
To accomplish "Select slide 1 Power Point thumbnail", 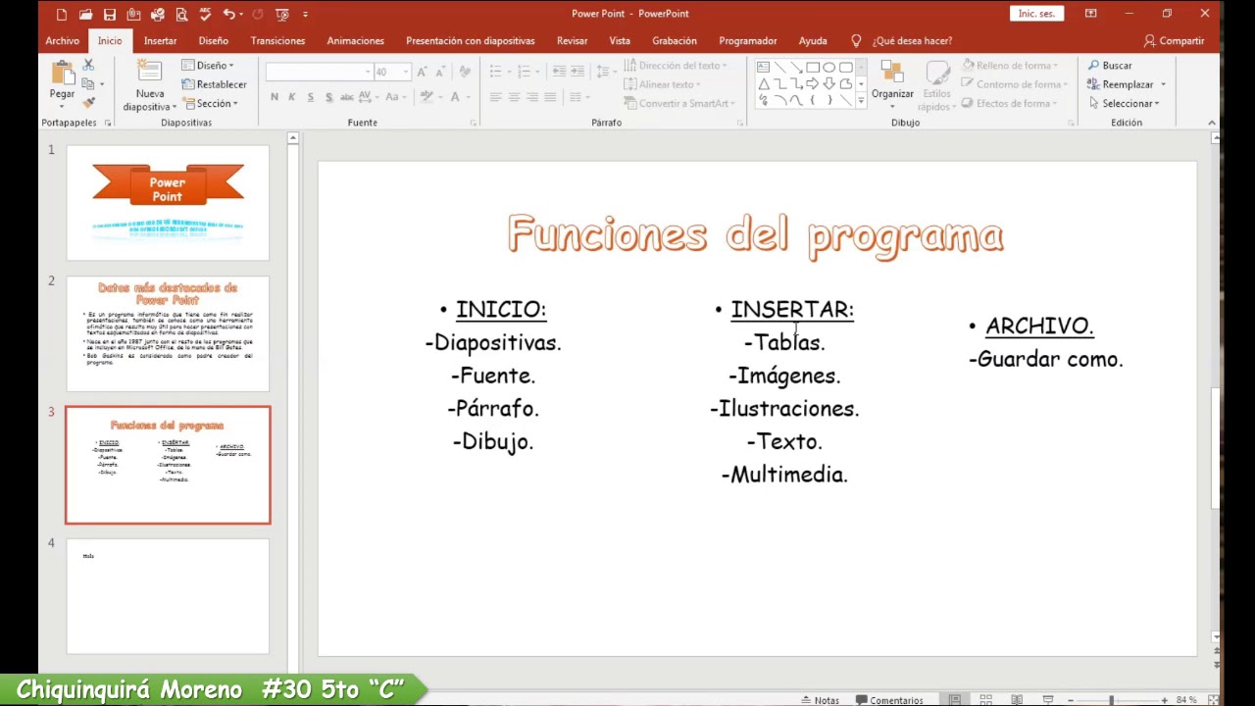I will [x=168, y=203].
